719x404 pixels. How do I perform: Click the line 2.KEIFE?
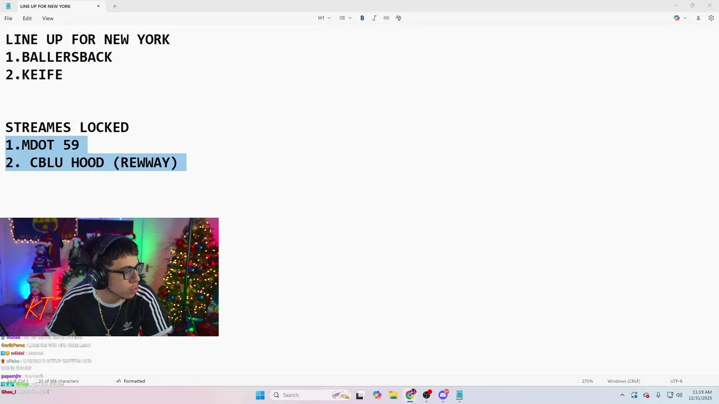34,75
